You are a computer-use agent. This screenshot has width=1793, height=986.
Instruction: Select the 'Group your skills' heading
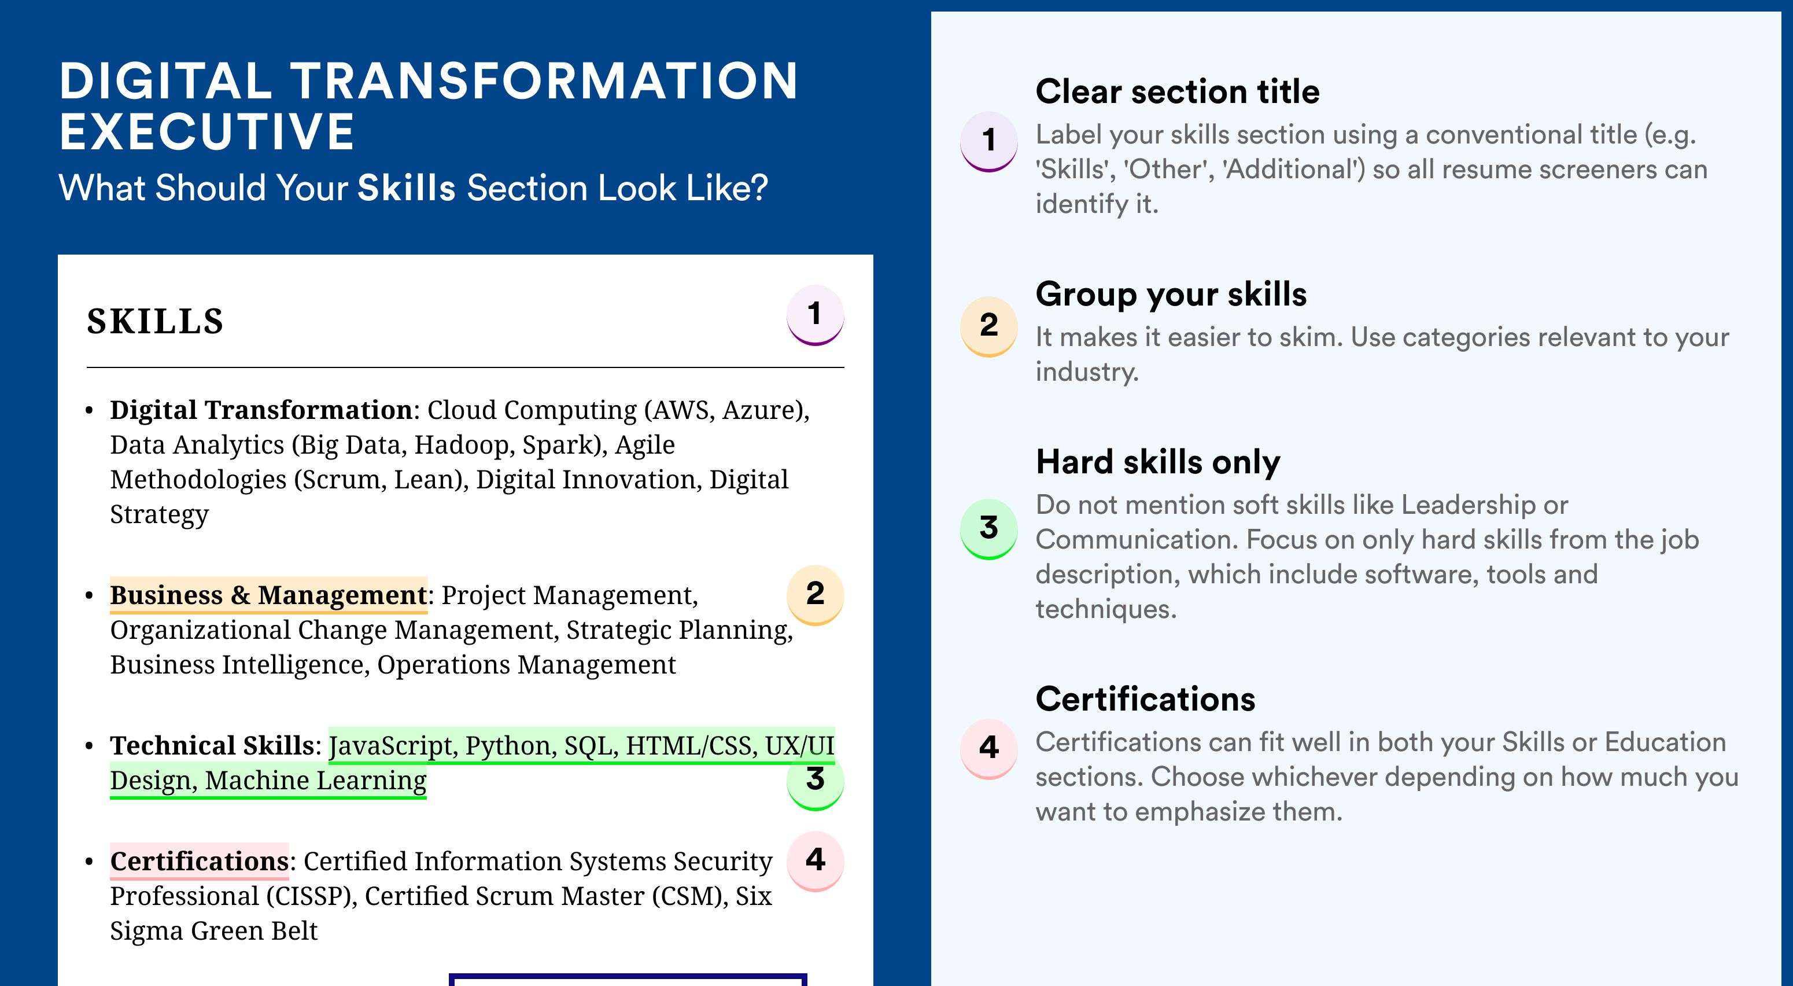(1171, 295)
